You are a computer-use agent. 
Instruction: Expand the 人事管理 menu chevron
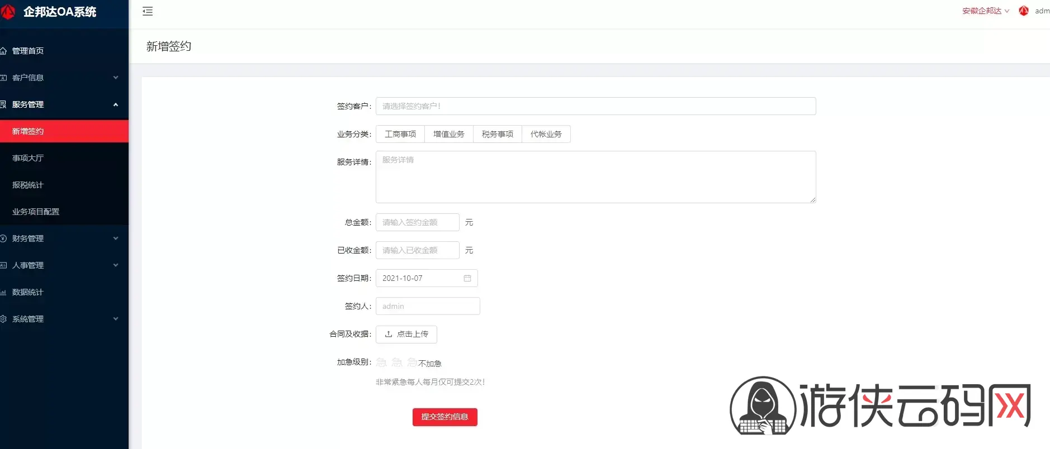point(116,265)
